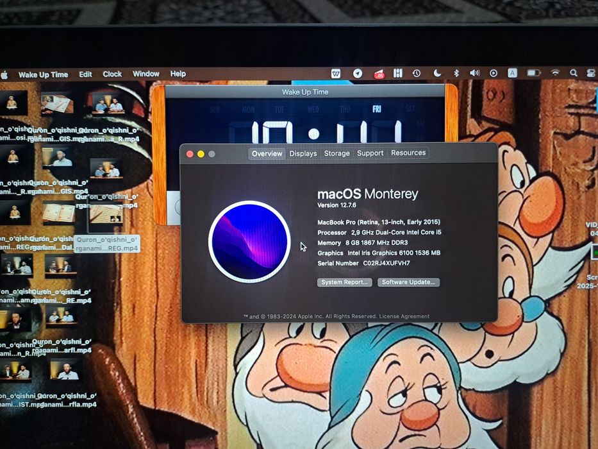Open the red 05 menu bar icon
This screenshot has height=449, width=598.
click(x=379, y=74)
